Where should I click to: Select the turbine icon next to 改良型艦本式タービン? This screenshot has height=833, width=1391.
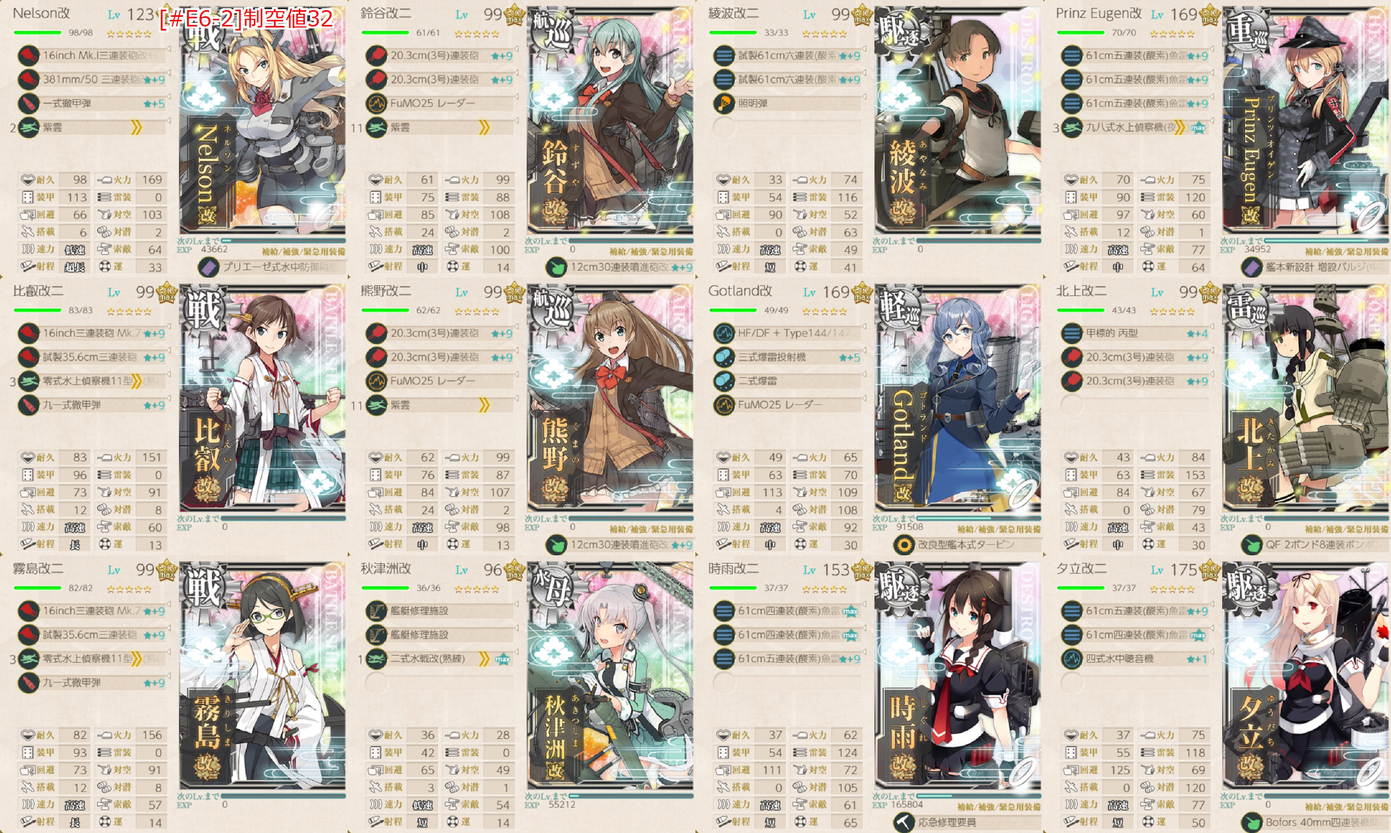click(903, 545)
